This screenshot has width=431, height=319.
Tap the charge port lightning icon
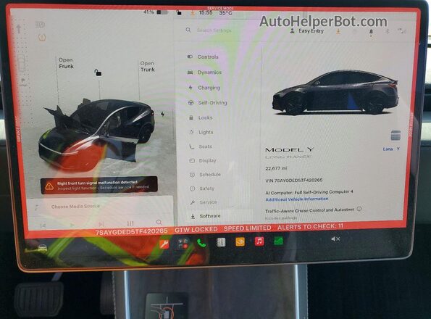(x=162, y=114)
